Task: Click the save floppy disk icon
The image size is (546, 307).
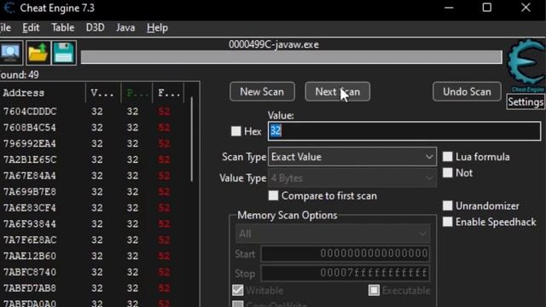Action: click(x=64, y=53)
